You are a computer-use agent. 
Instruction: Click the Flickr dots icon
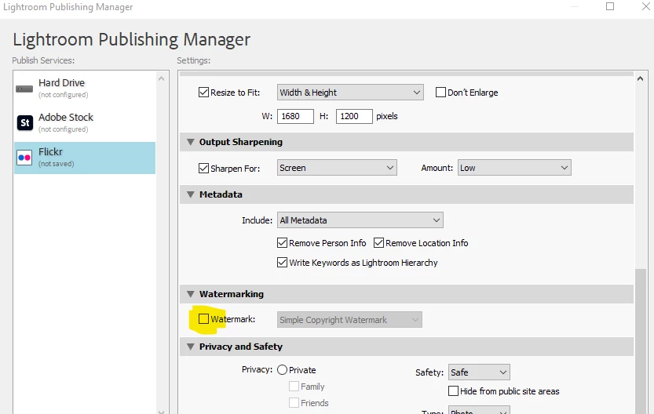click(x=24, y=158)
